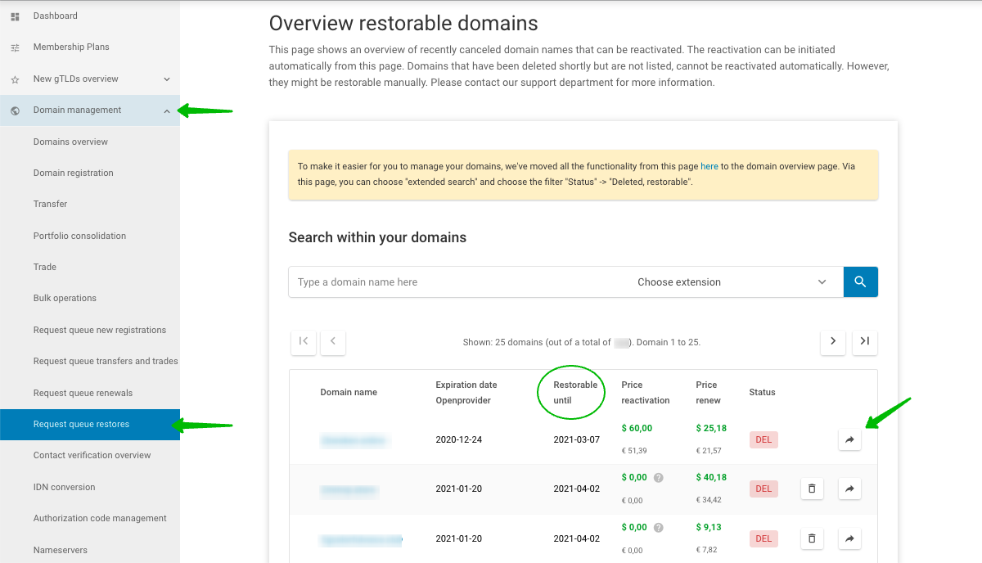Click the Price reactivation column header
The width and height of the screenshot is (982, 563).
646,392
